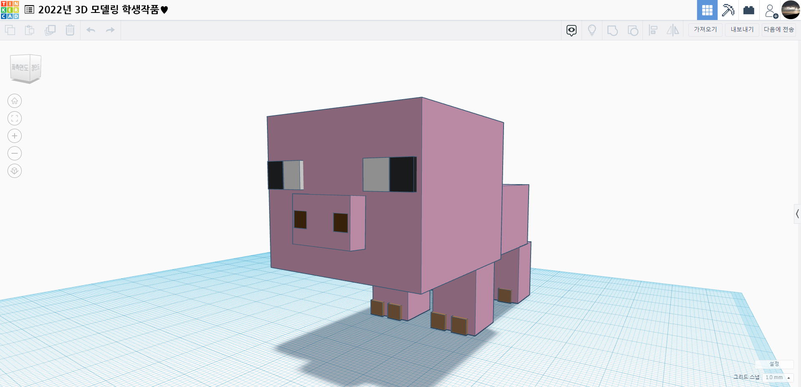Click the 내보내기 export button
801x387 pixels.
point(742,30)
